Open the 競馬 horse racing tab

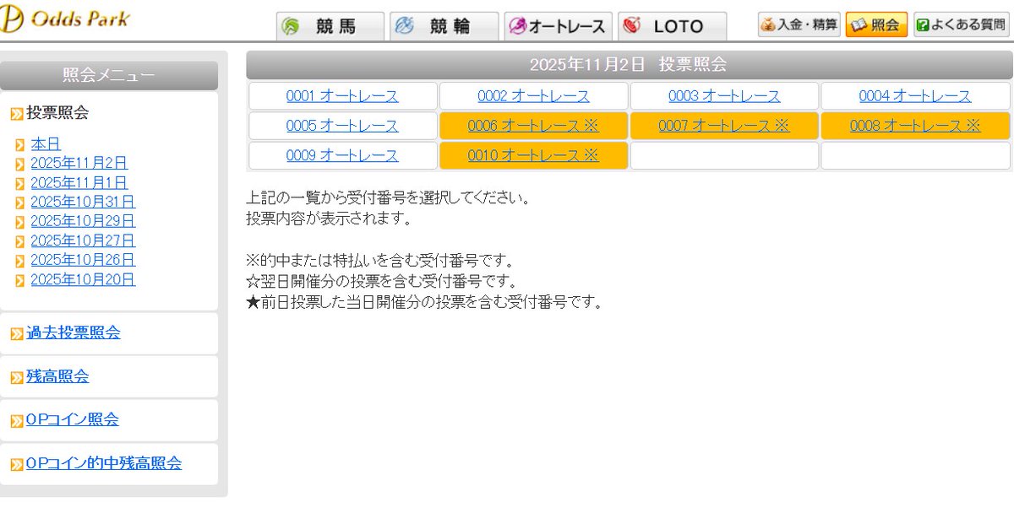(330, 26)
